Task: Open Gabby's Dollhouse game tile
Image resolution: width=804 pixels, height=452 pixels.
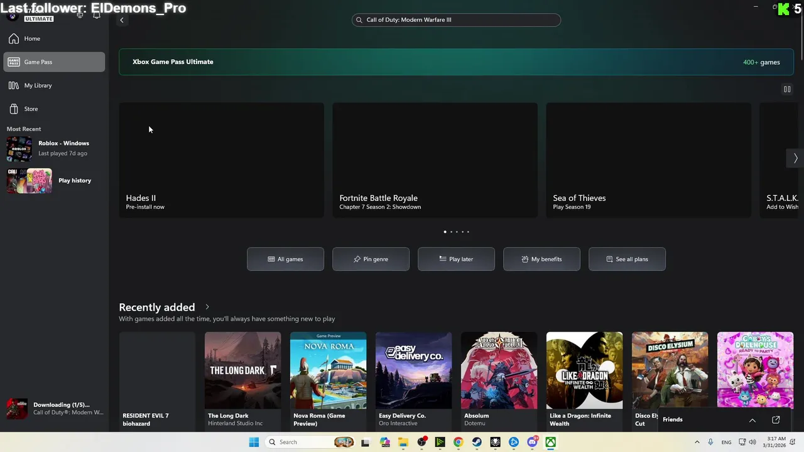Action: [755, 370]
